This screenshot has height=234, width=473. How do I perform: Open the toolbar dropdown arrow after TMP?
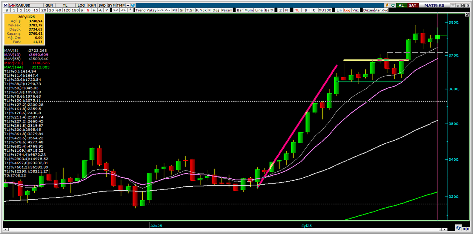click(127, 6)
